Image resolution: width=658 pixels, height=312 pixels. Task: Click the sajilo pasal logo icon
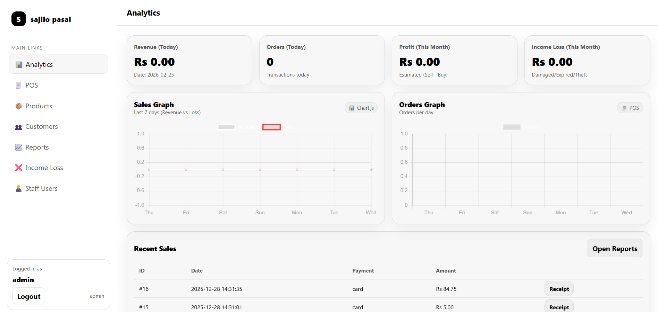tap(19, 19)
